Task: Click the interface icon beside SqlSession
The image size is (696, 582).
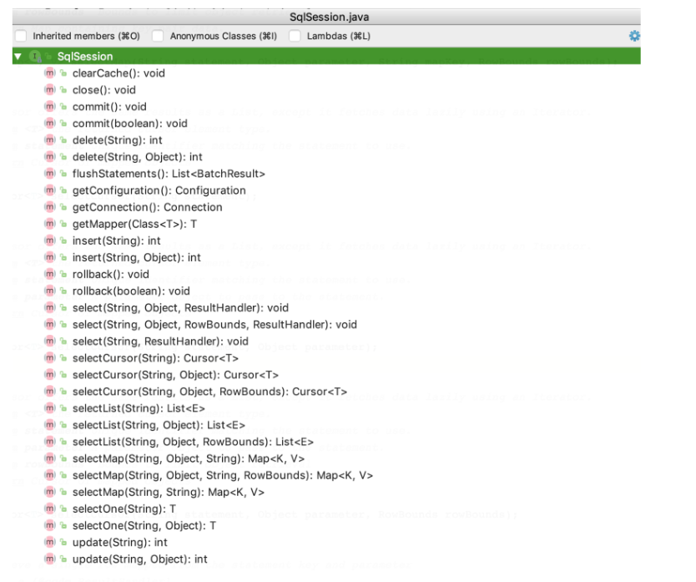Action: click(33, 56)
